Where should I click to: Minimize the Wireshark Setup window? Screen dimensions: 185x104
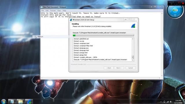125,19
